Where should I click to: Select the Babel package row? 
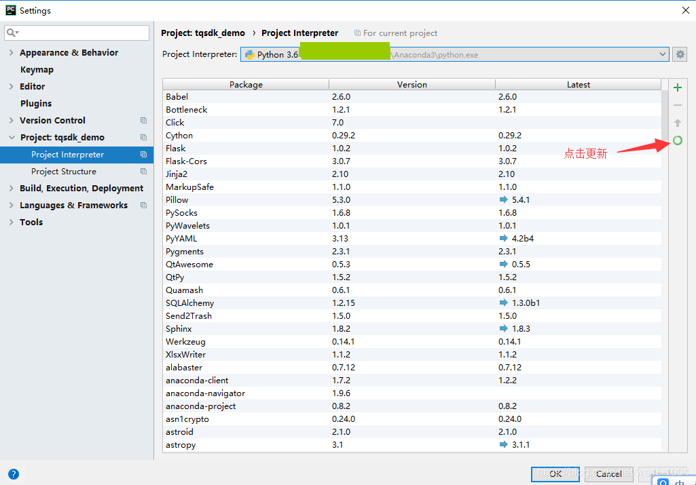tap(412, 96)
